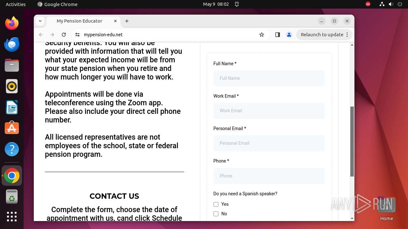Close the My Pension Educator tab
408x229 pixels.
(x=115, y=21)
